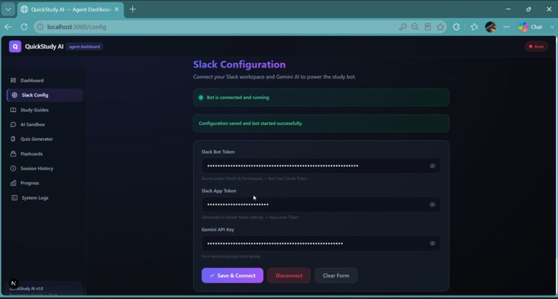
Task: Click the AI Sandbox chat bubble icon
Action: (13, 124)
